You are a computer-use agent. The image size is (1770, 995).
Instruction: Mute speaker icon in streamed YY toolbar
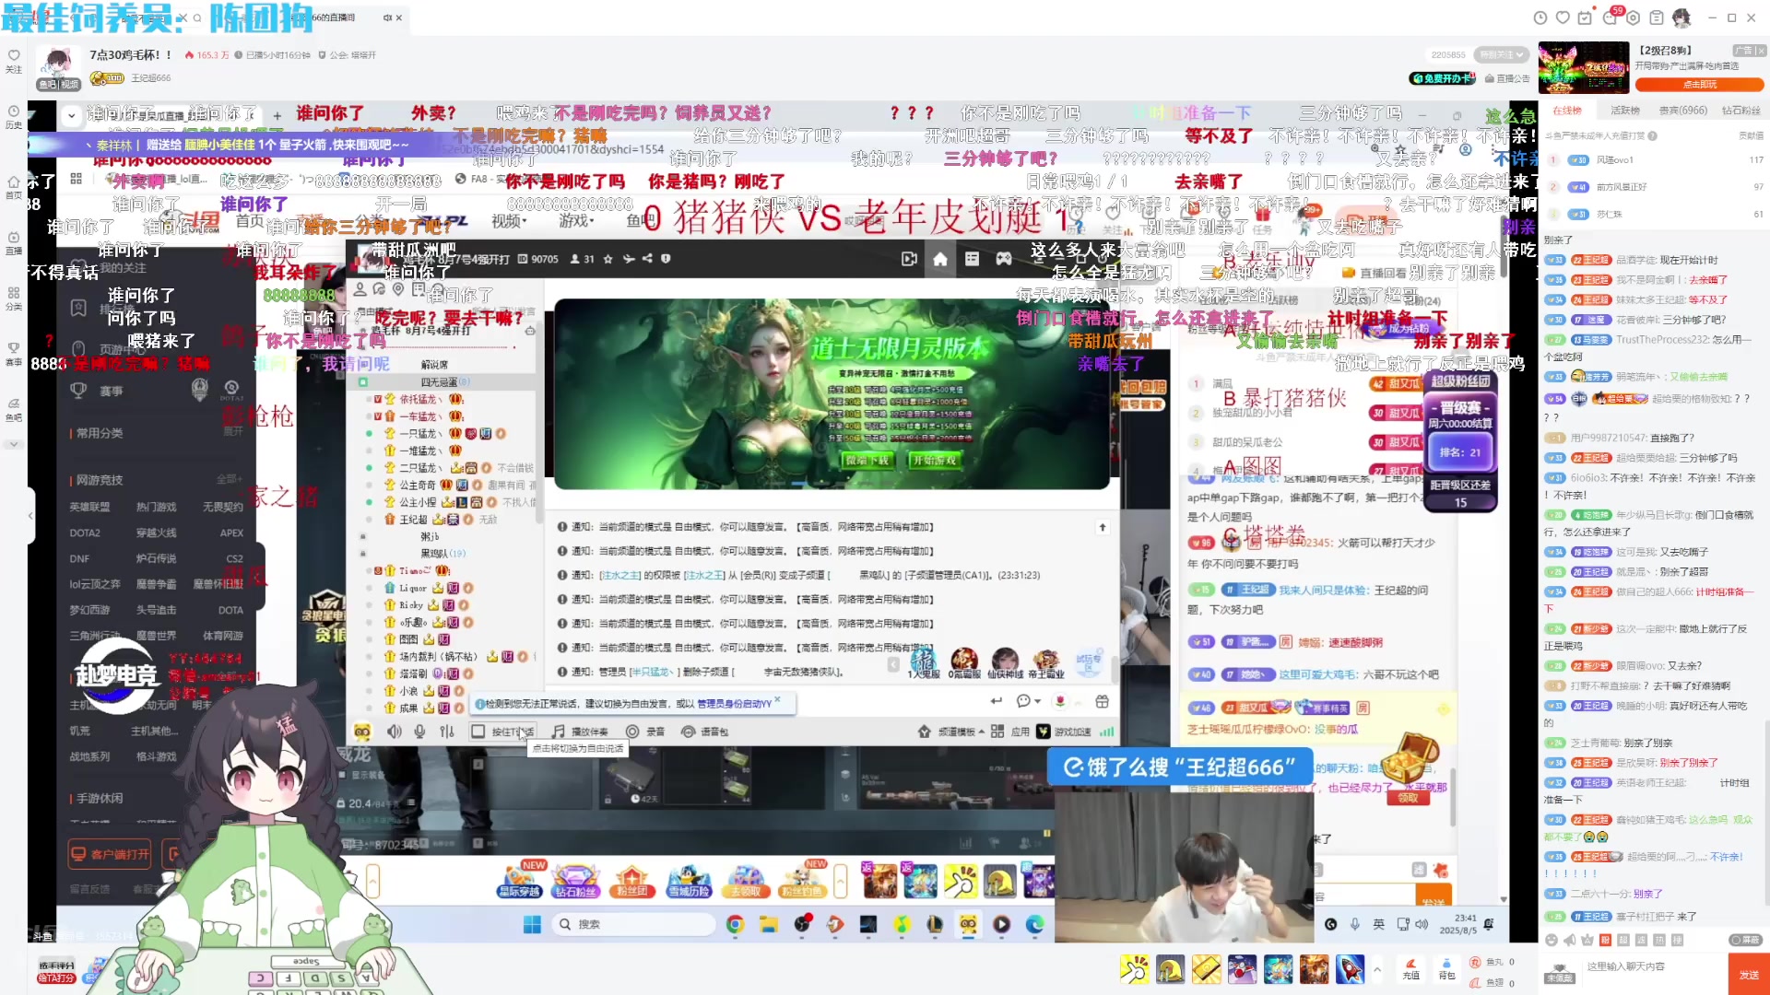pos(395,732)
